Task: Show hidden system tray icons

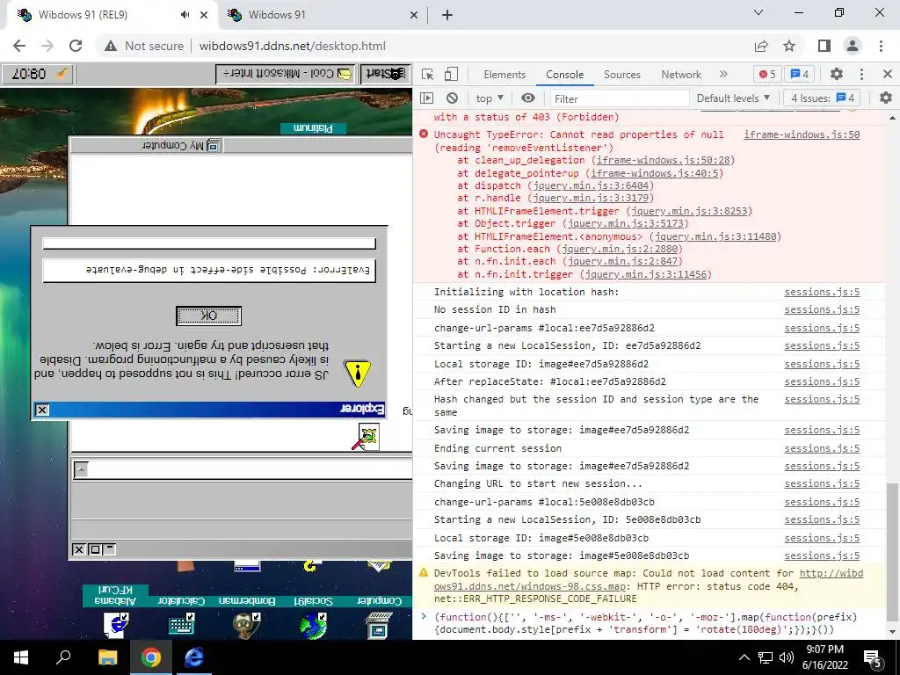Action: coord(744,657)
